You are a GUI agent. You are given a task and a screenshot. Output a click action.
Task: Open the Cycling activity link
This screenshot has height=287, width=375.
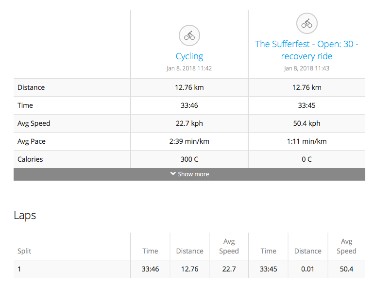point(189,56)
